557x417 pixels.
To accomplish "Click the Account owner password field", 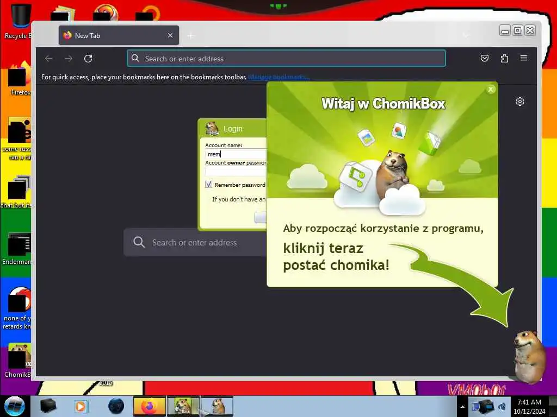I will tap(236, 172).
